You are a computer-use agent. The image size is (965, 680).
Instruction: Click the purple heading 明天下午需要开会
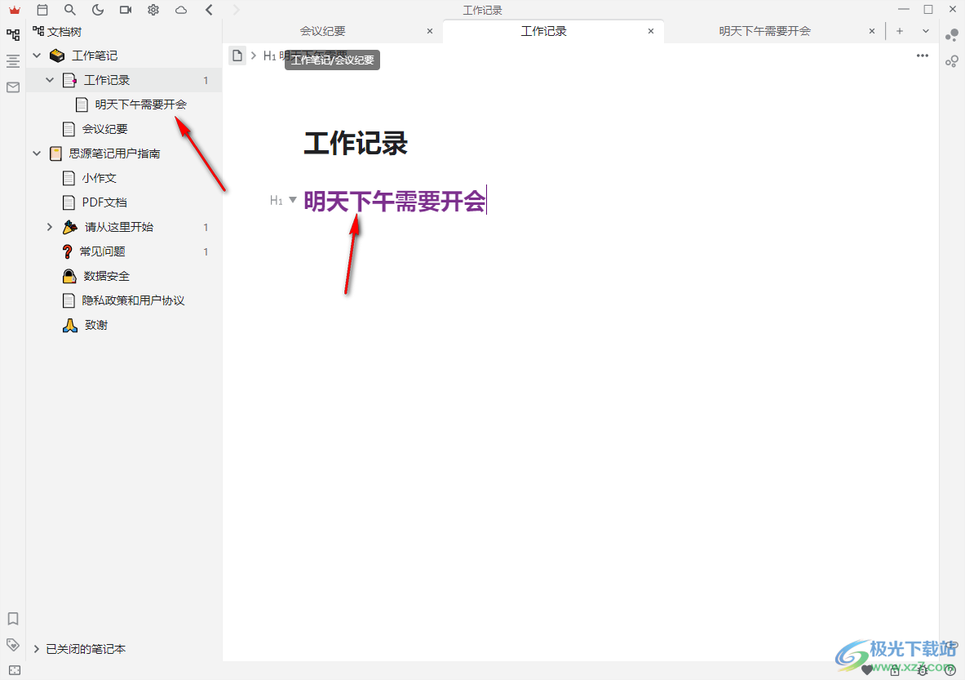click(x=395, y=201)
